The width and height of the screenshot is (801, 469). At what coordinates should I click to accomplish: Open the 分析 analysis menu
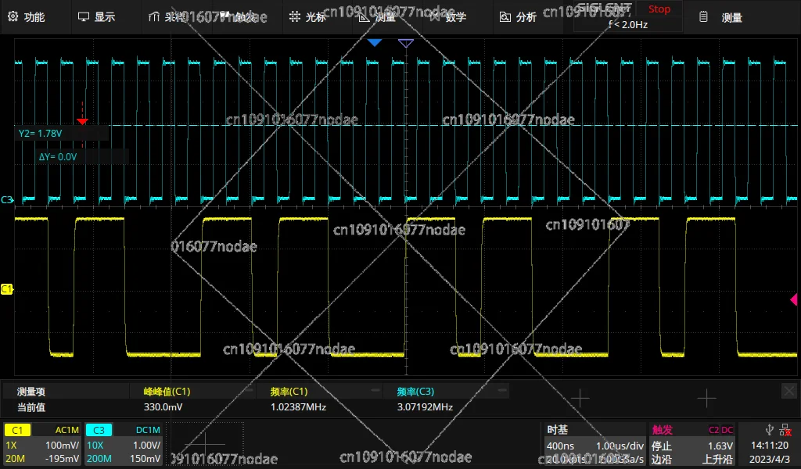point(518,17)
